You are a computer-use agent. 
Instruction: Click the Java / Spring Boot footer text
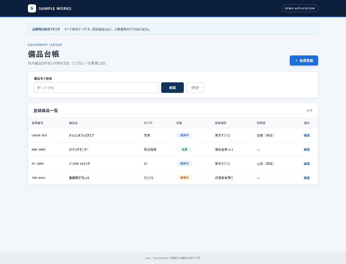173,258
